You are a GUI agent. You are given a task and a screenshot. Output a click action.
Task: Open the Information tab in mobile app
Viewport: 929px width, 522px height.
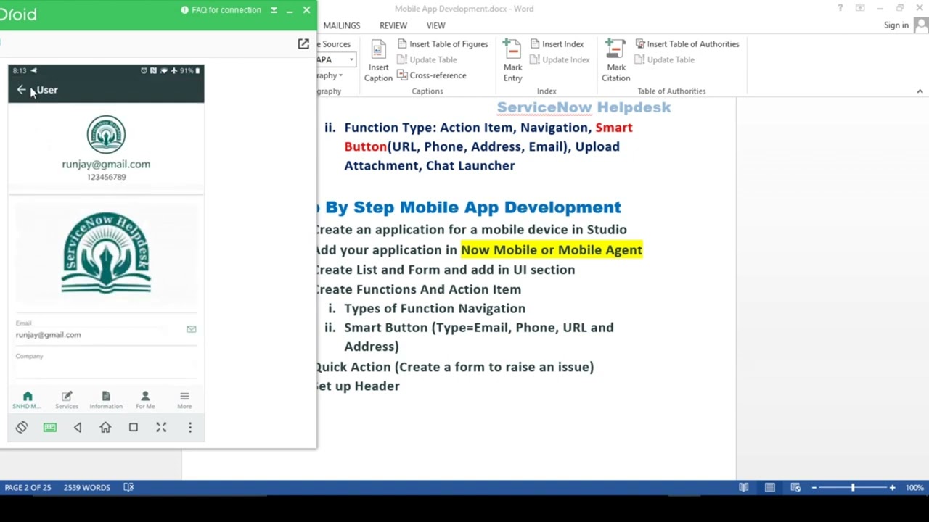coord(106,399)
